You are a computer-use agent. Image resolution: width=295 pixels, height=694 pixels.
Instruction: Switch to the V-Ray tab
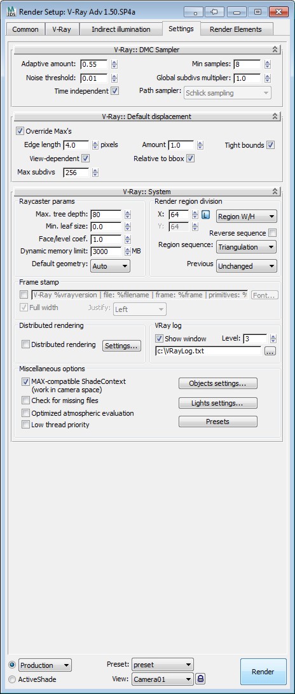[63, 30]
